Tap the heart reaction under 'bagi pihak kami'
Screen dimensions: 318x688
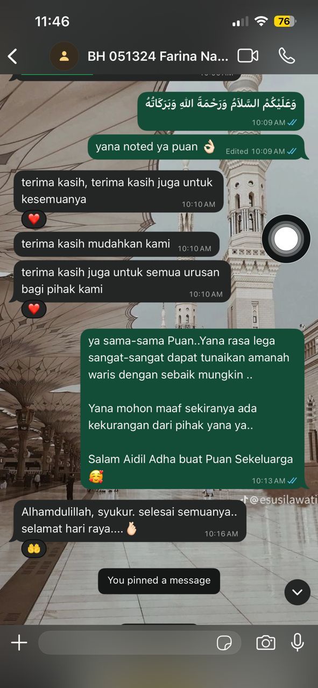pyautogui.click(x=34, y=309)
